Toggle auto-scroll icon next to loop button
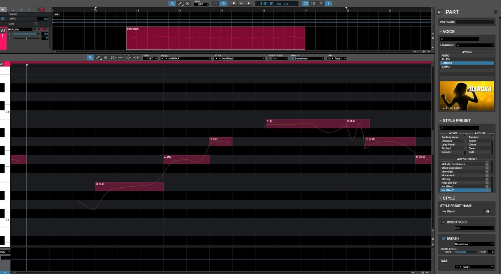Viewport: 501px width, 274px height. click(223, 3)
